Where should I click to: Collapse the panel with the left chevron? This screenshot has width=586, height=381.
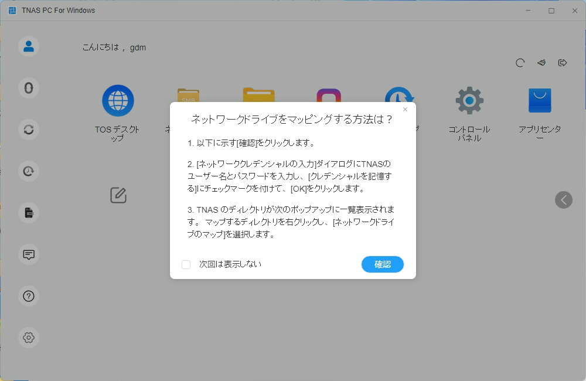tap(564, 200)
